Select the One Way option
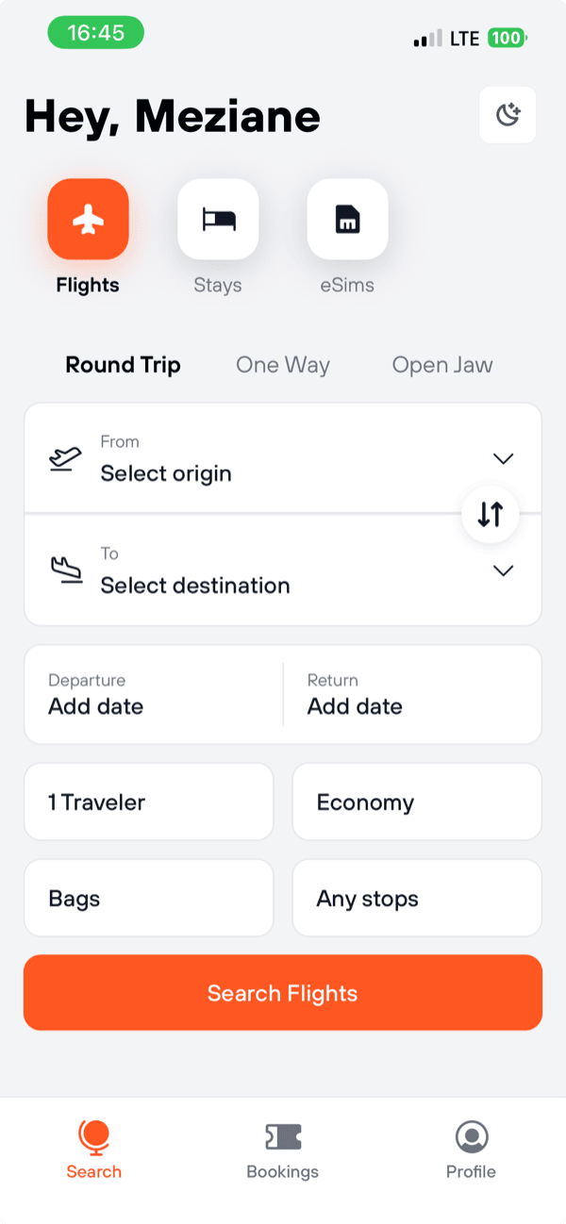 283,365
